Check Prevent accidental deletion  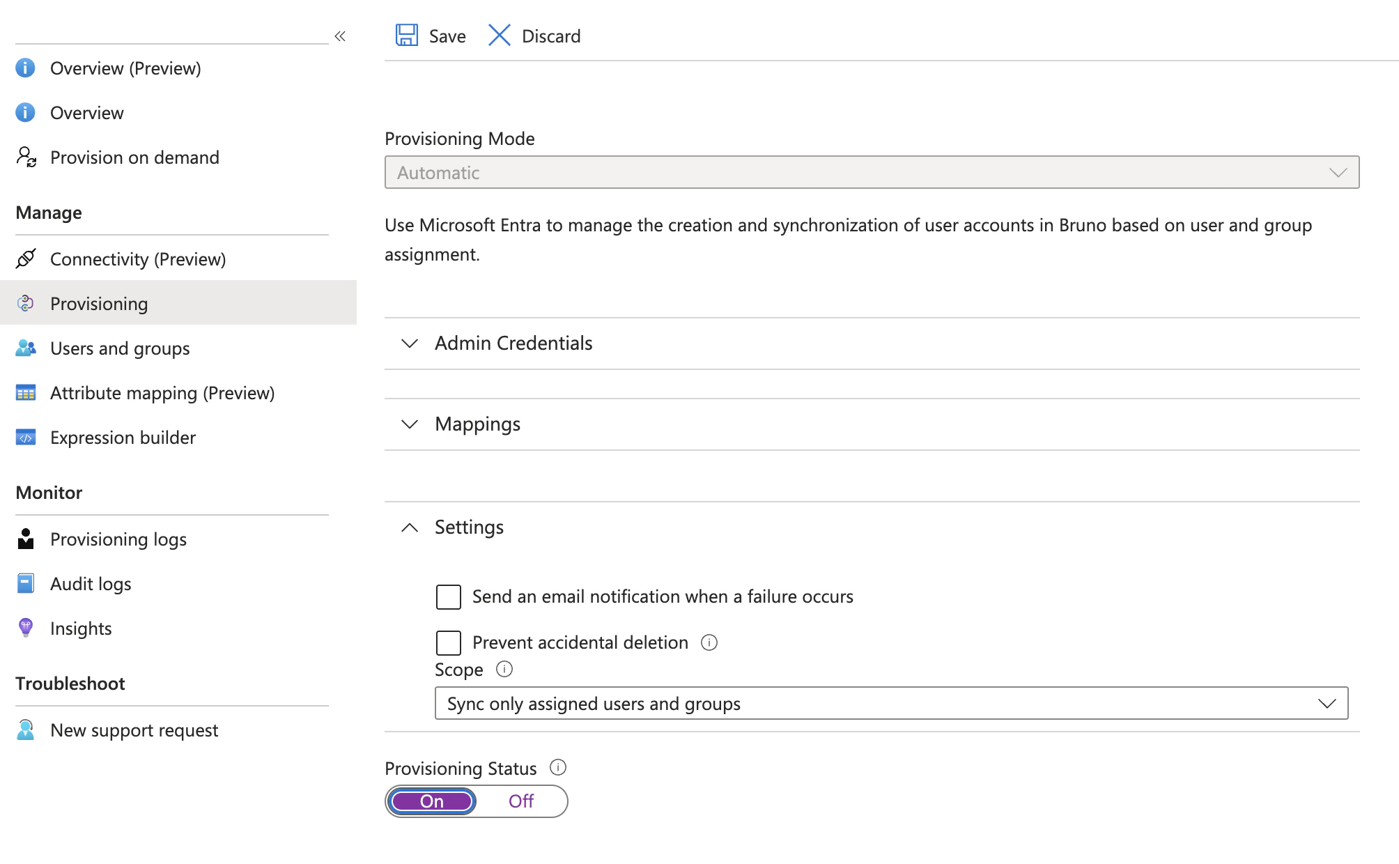pyautogui.click(x=449, y=642)
